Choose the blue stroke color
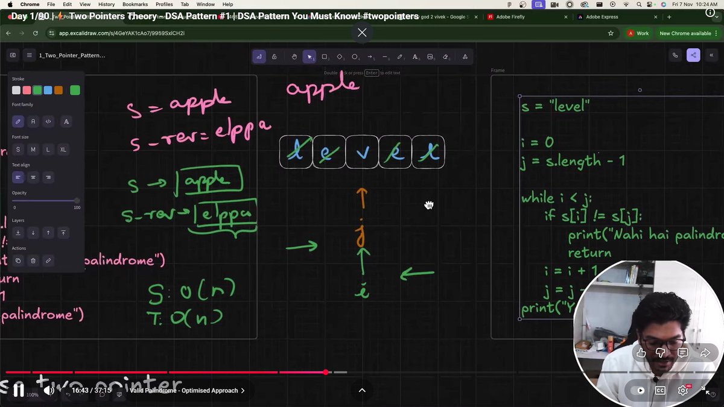Image resolution: width=724 pixels, height=407 pixels. click(x=48, y=90)
